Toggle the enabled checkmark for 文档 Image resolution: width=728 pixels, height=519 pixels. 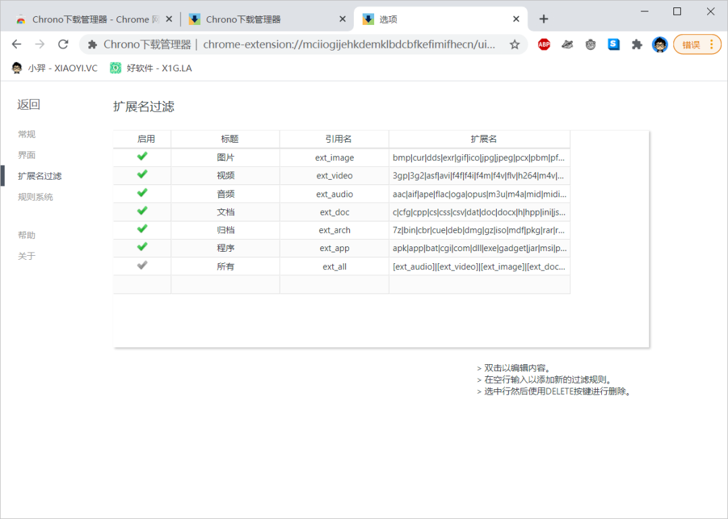[142, 211]
